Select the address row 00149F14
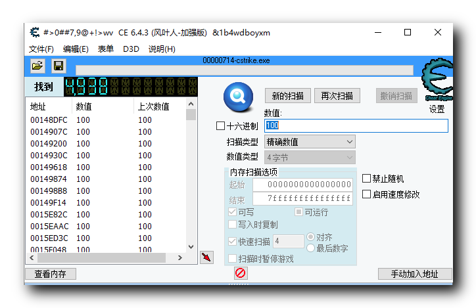 (x=107, y=203)
